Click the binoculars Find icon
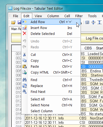Viewport: 103px width, 127px height. click(x=25, y=80)
